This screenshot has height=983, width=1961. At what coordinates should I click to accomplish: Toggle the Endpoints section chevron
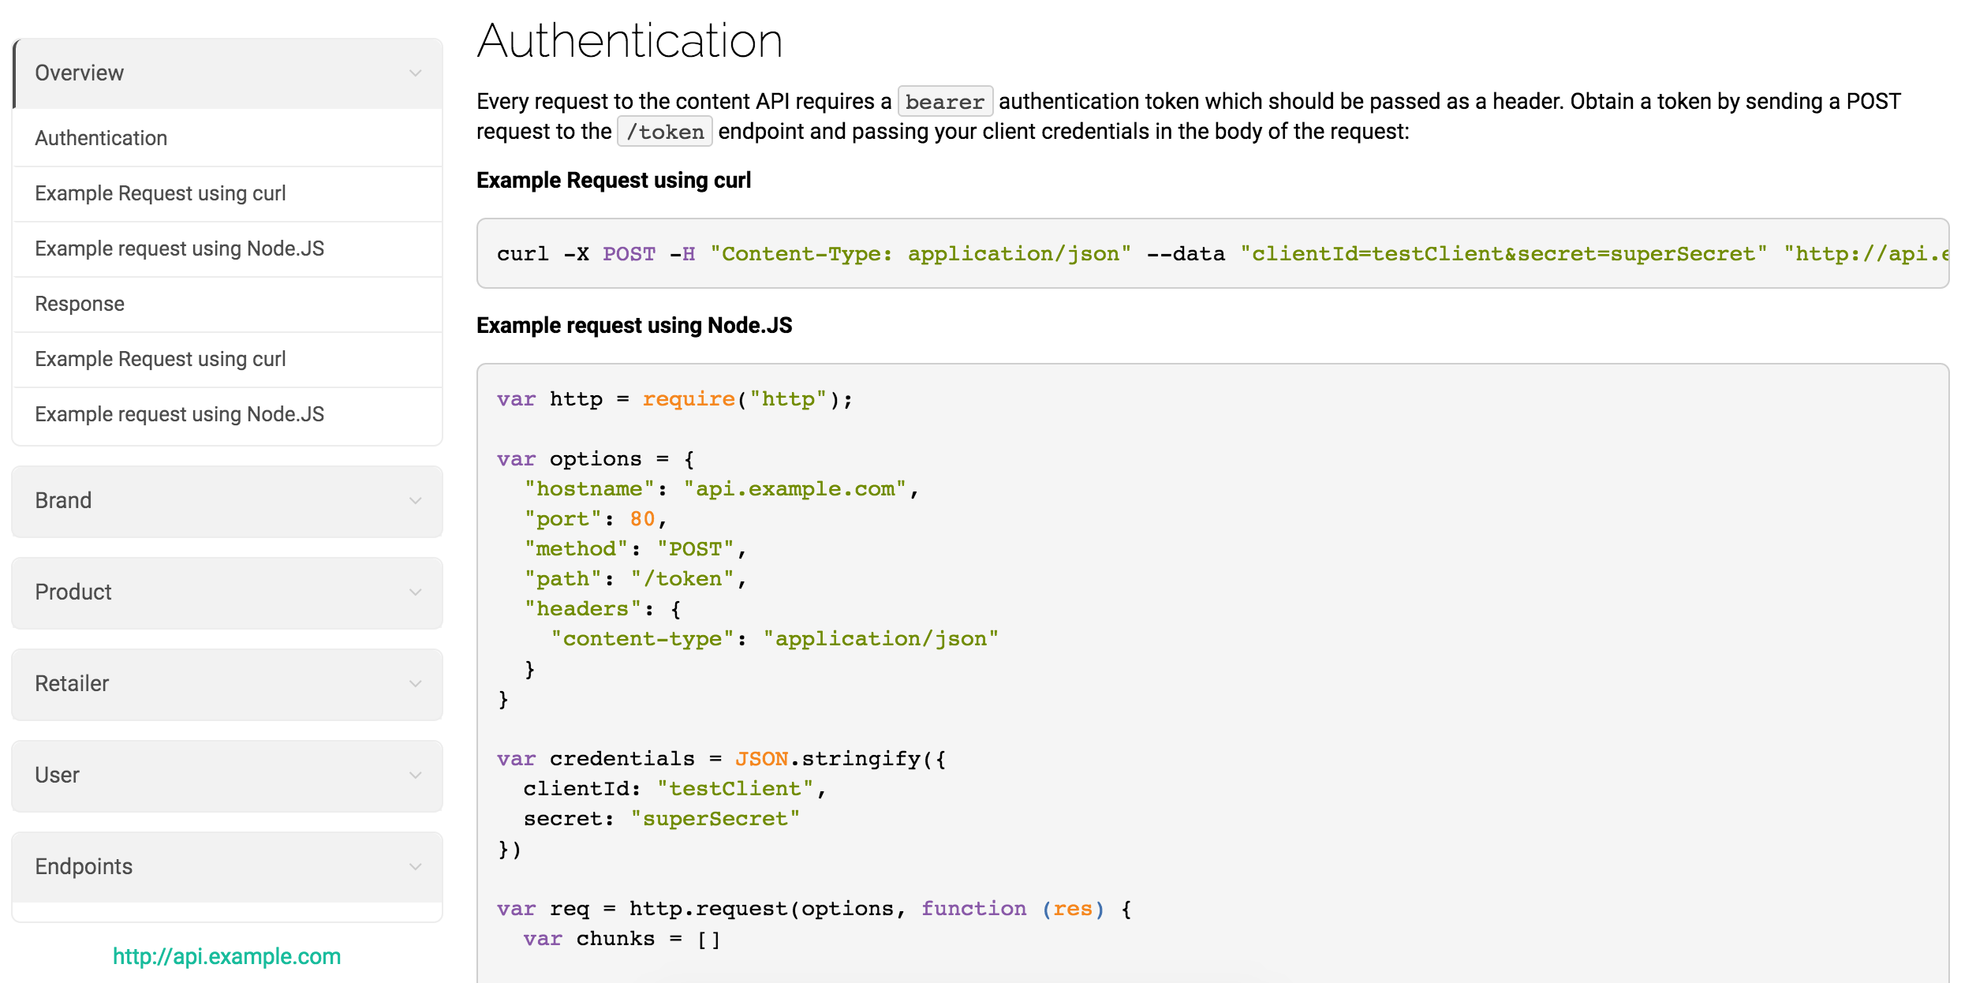pos(415,867)
